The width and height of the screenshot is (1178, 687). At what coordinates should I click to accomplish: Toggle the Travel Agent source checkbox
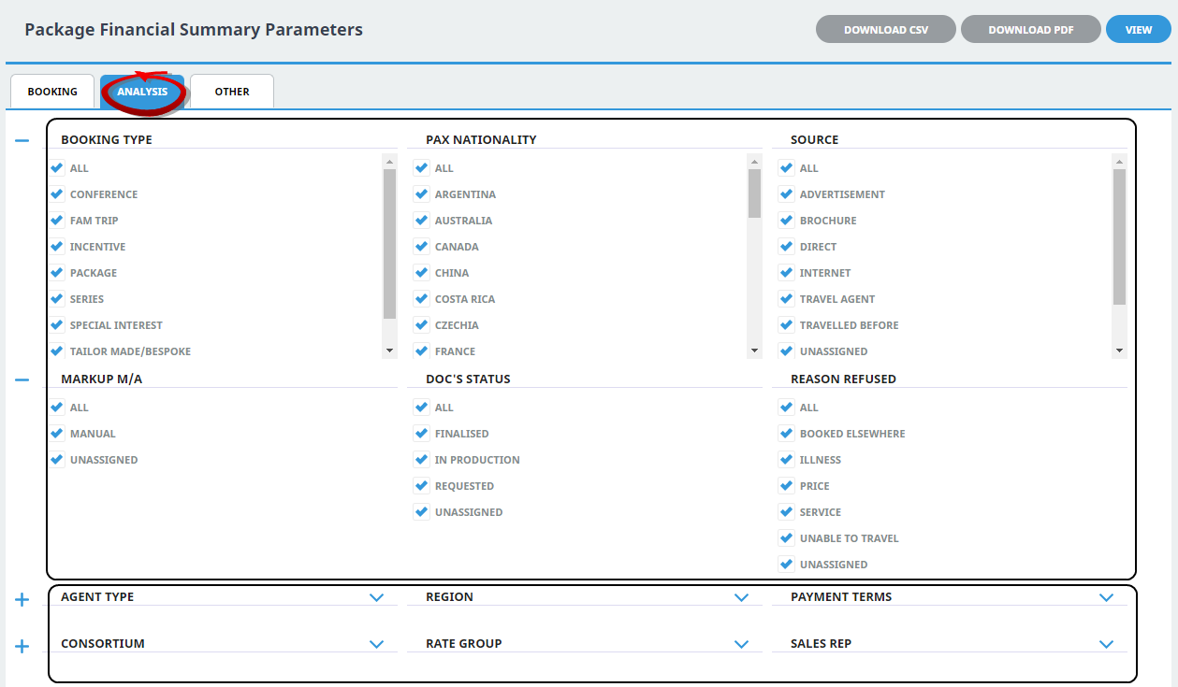787,299
